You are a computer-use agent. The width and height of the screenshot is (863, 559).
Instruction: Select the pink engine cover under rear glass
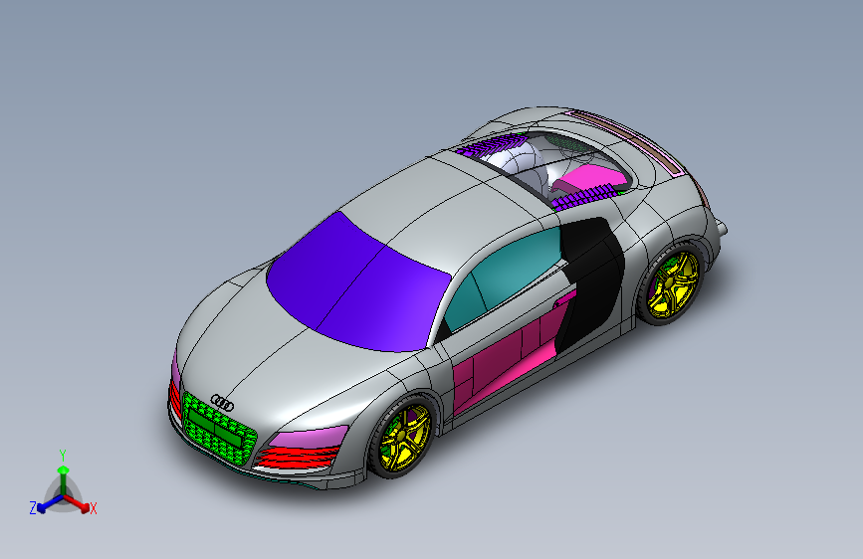[590, 179]
